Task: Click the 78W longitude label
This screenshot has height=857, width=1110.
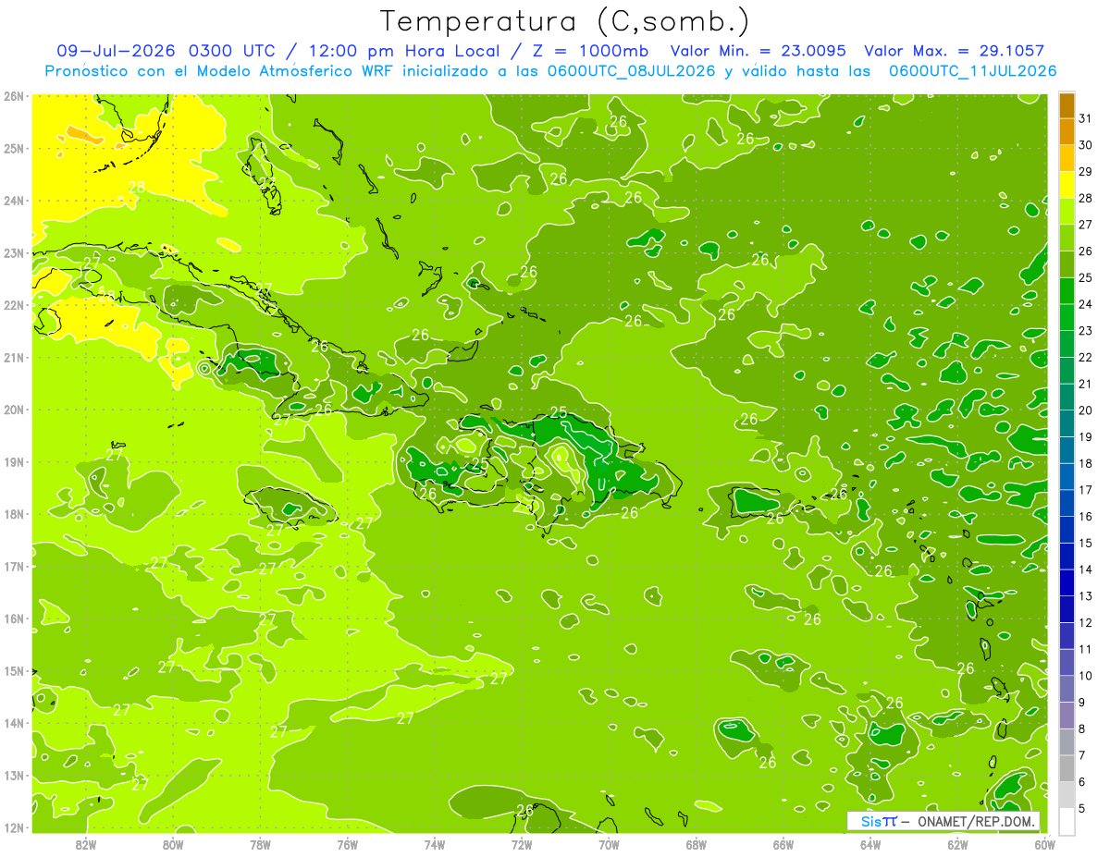Action: click(x=260, y=844)
